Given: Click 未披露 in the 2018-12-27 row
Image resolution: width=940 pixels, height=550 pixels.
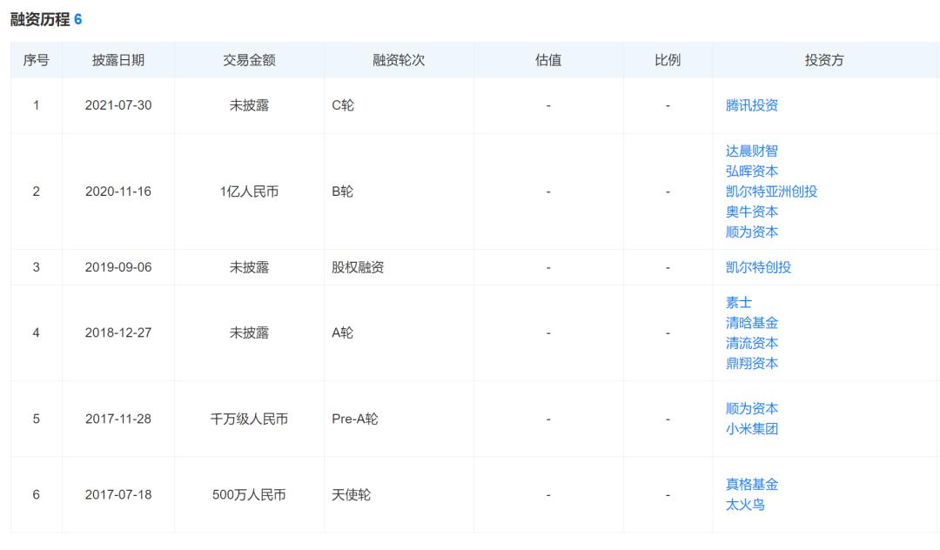Looking at the screenshot, I should (x=249, y=333).
